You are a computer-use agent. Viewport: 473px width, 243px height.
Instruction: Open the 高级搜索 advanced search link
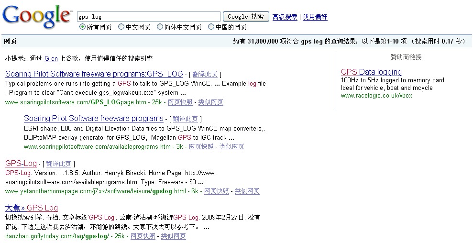coord(285,17)
